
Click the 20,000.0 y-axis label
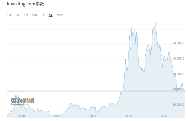point(178,89)
